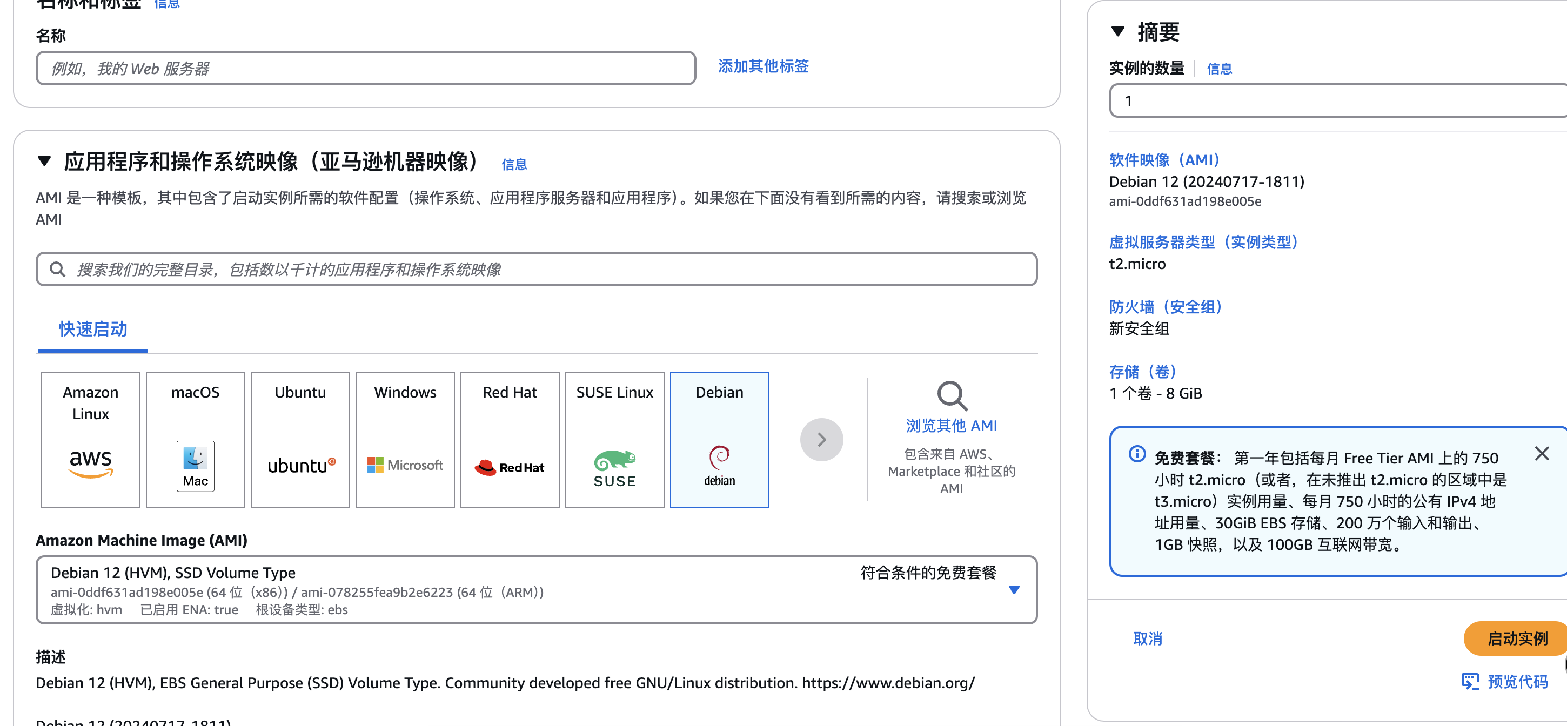Select the Amazon Linux AMI card

91,439
